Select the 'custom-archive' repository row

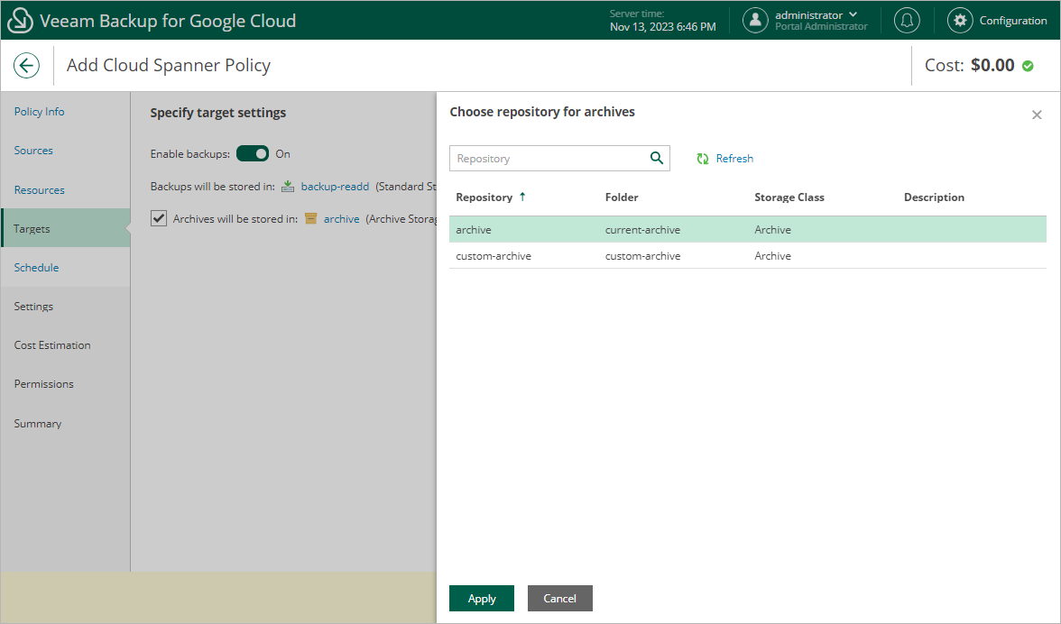(748, 255)
